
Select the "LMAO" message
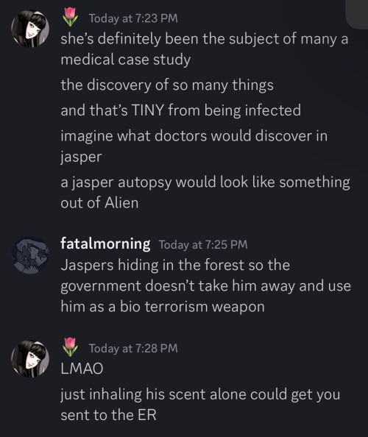(82, 369)
